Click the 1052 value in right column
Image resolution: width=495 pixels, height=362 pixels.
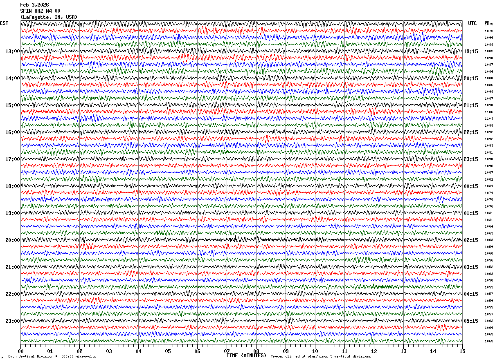click(489, 267)
